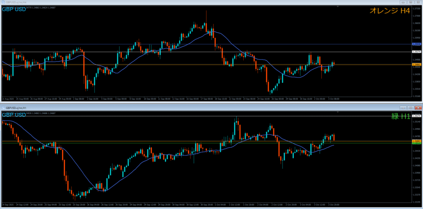Click the 3 Oct 20:00 date on H1 time axis

coord(334,205)
